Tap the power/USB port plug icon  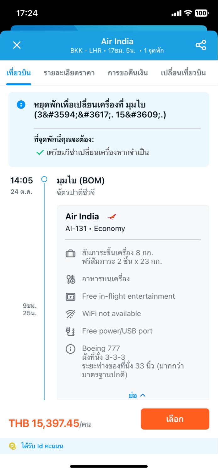[71, 331]
